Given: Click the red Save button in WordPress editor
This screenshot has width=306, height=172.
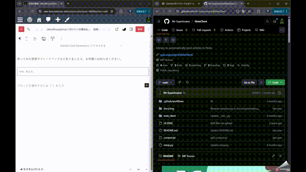Looking at the screenshot, I should 140,29.
